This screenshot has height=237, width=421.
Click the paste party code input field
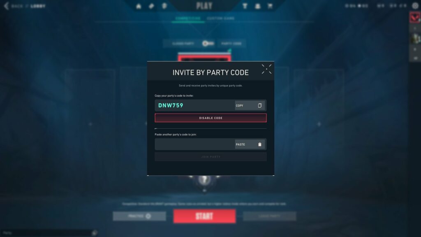(194, 144)
